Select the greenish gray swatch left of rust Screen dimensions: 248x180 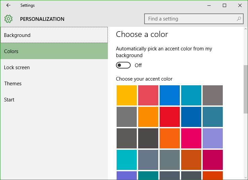[x=170, y=160]
